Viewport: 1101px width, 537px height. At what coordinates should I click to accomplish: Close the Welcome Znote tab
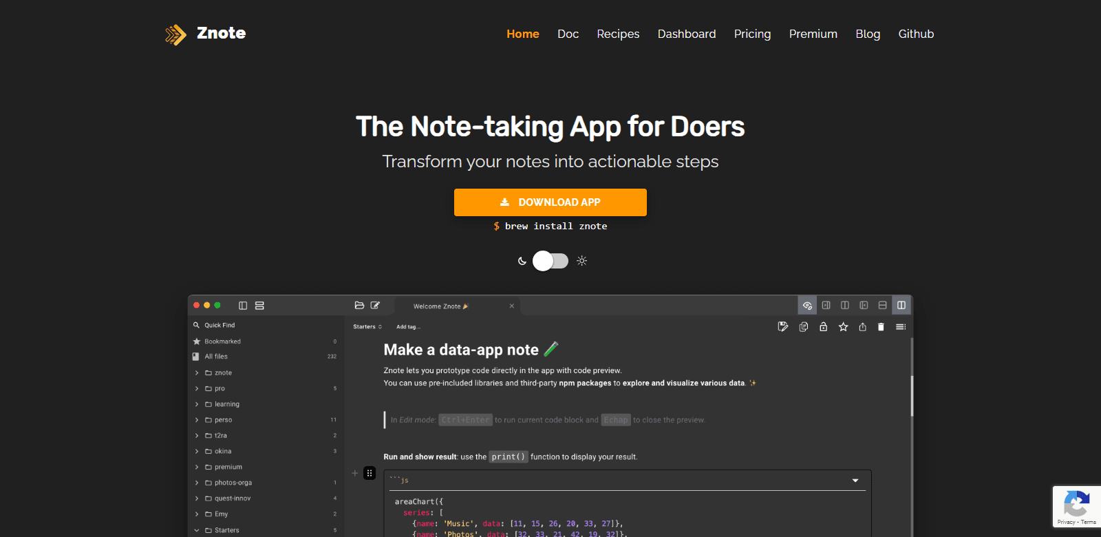pos(511,306)
